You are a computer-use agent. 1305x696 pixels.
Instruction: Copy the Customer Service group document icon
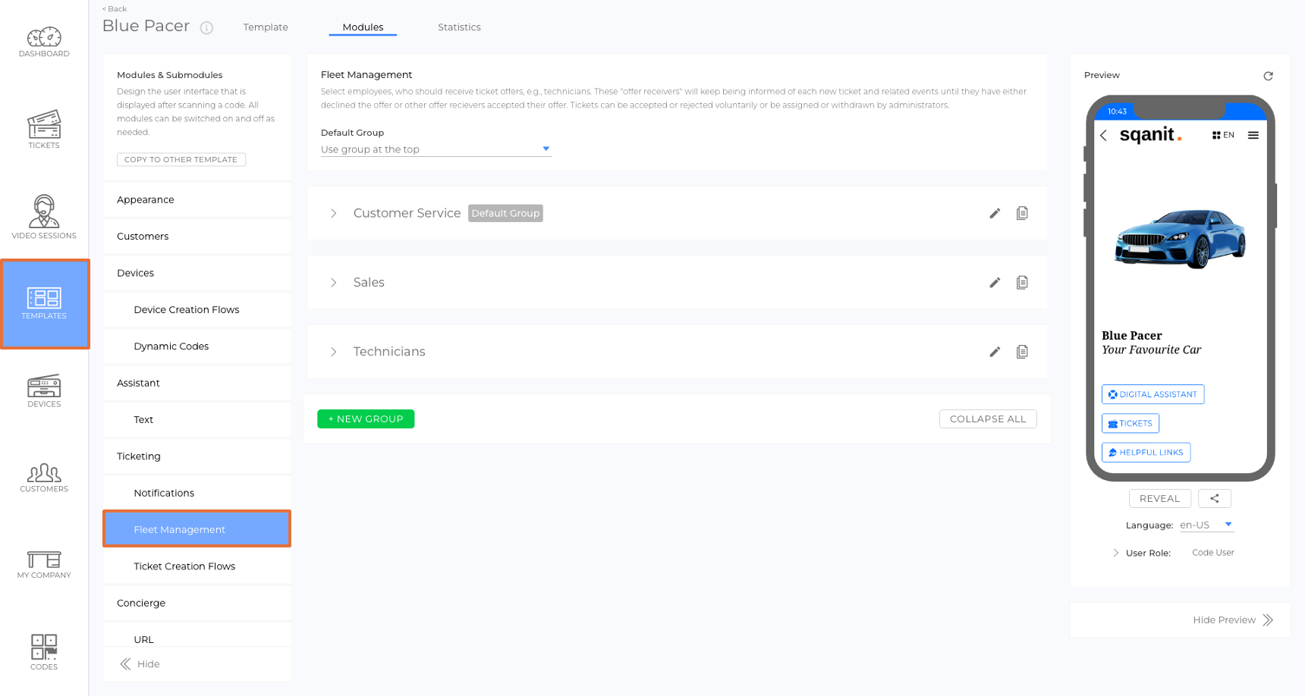[1022, 213]
